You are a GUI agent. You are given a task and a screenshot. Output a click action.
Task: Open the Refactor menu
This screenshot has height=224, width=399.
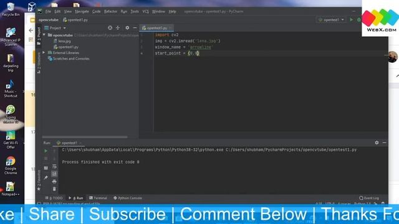(x=110, y=11)
